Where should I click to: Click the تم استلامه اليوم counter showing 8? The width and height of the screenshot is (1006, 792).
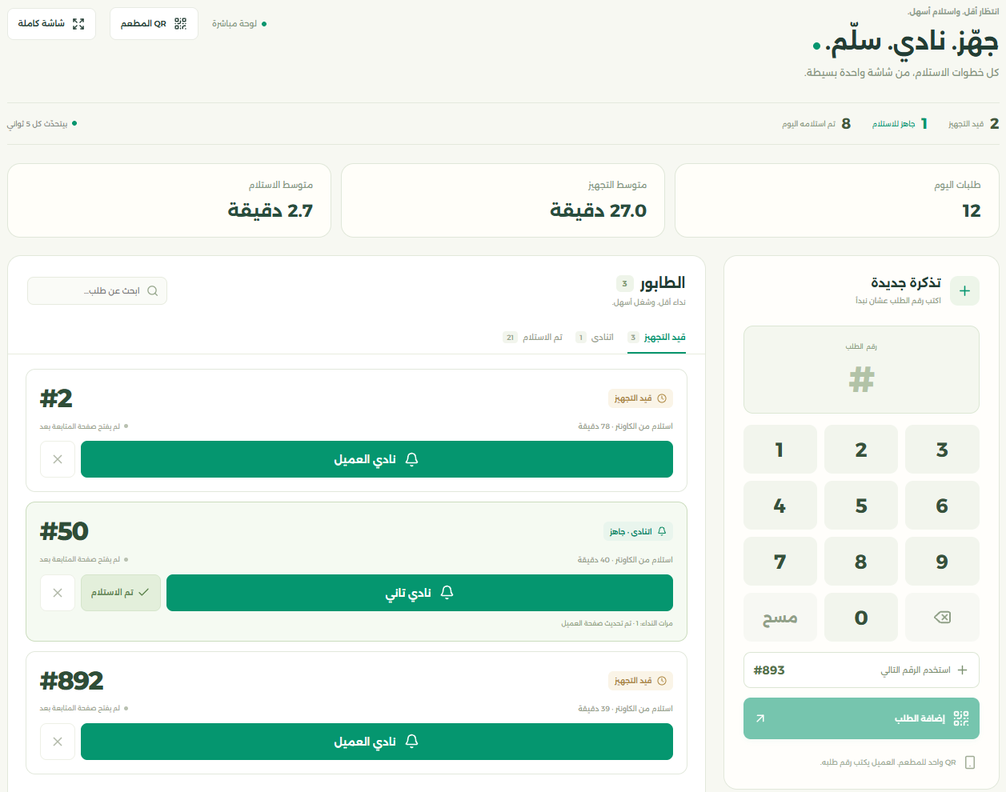(816, 124)
